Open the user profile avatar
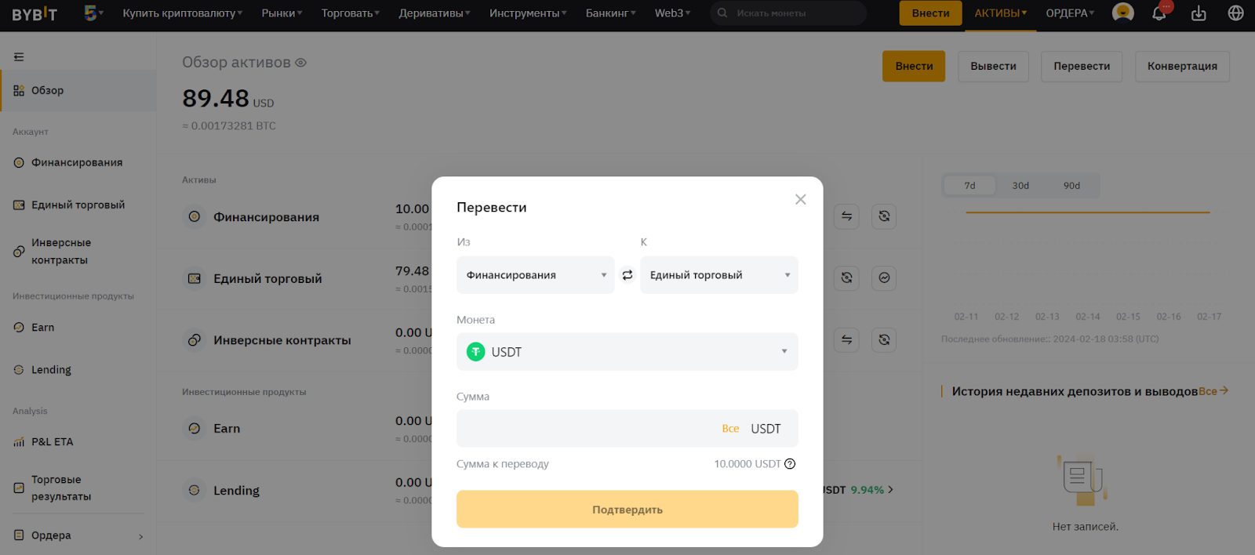The width and height of the screenshot is (1255, 555). point(1123,13)
